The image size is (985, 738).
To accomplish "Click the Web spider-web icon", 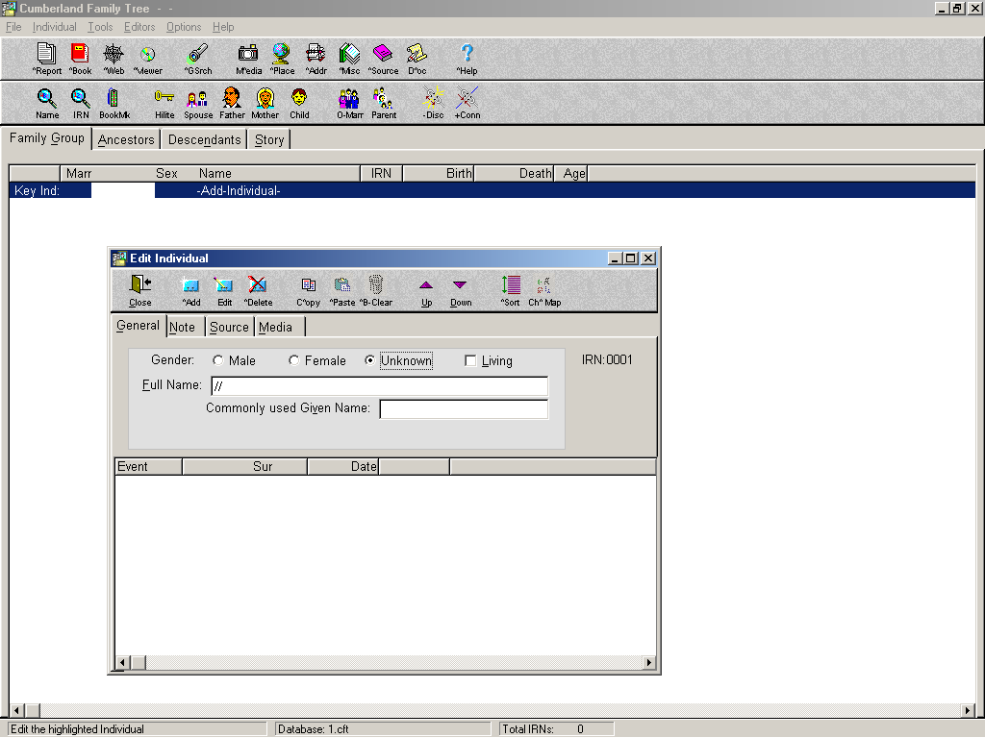I will tap(114, 55).
